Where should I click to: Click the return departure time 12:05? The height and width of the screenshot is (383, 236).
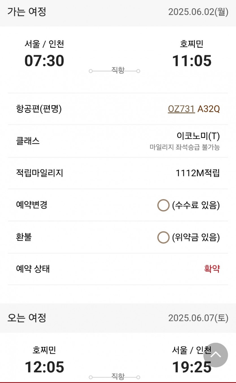pos(44,367)
